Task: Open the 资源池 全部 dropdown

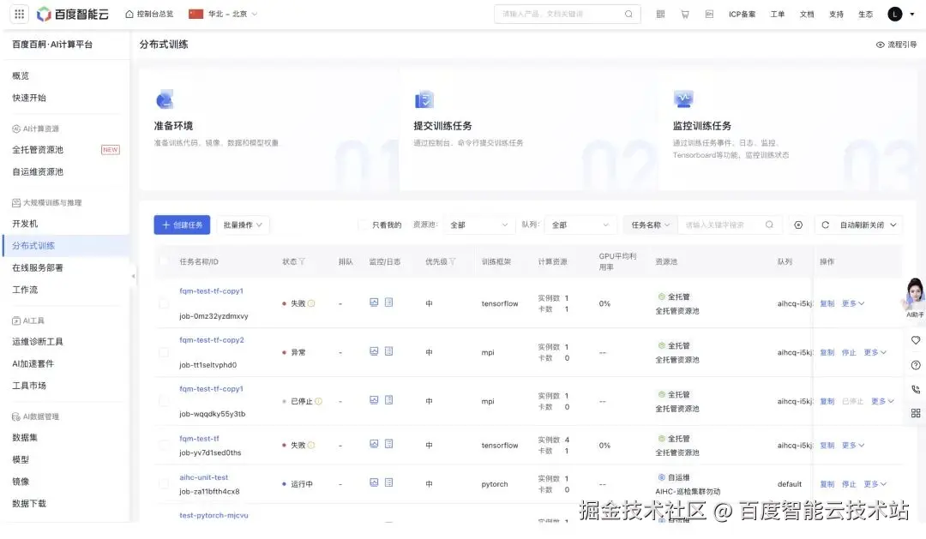Action: [x=479, y=225]
